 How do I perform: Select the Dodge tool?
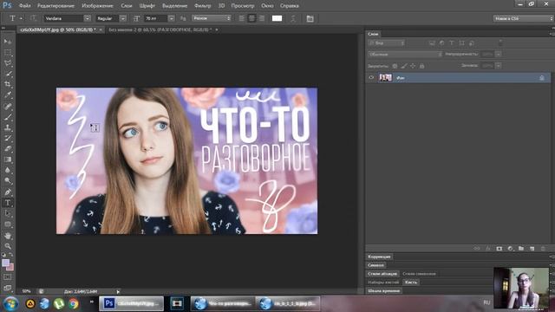pyautogui.click(x=8, y=181)
